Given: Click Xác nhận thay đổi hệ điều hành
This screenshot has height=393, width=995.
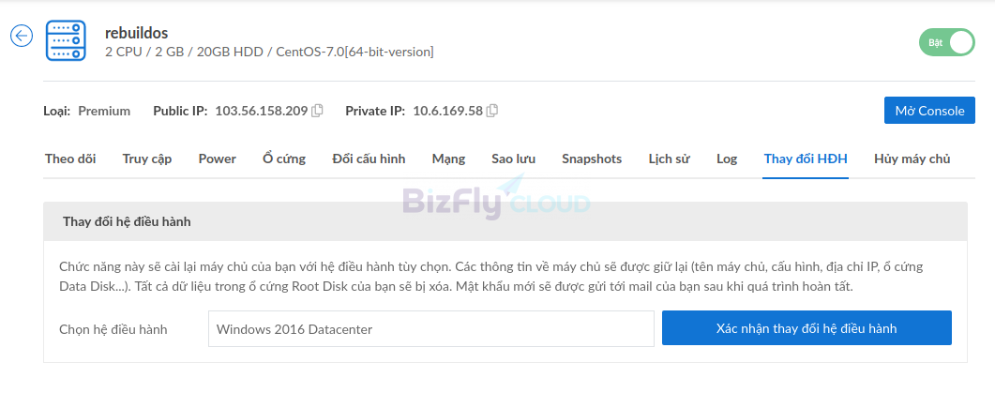Looking at the screenshot, I should [x=807, y=328].
